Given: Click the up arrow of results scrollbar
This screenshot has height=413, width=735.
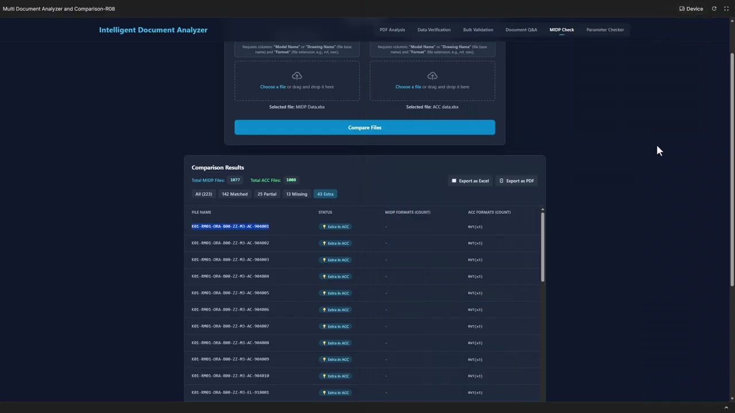Looking at the screenshot, I should pos(543,209).
